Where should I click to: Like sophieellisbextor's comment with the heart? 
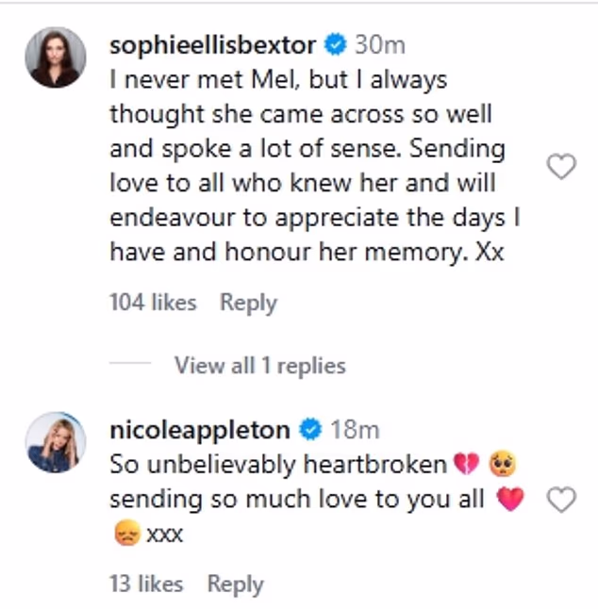pos(561,168)
